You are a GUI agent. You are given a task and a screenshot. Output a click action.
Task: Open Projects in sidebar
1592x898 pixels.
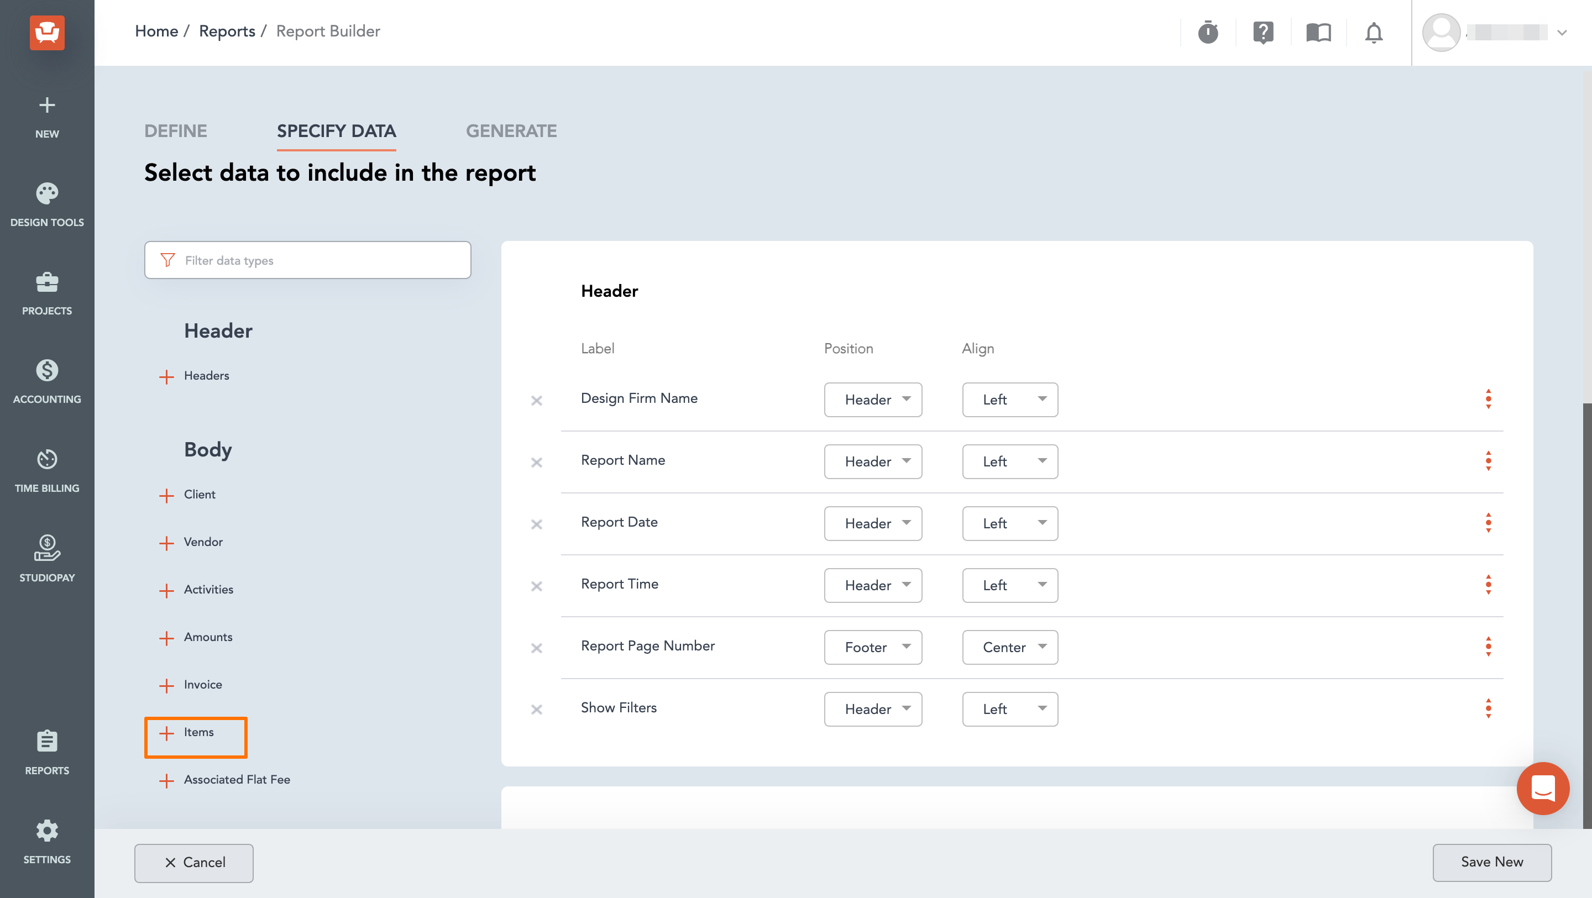click(47, 293)
